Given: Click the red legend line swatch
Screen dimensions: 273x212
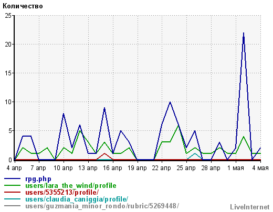Looking at the screenshot, I should point(12,192).
